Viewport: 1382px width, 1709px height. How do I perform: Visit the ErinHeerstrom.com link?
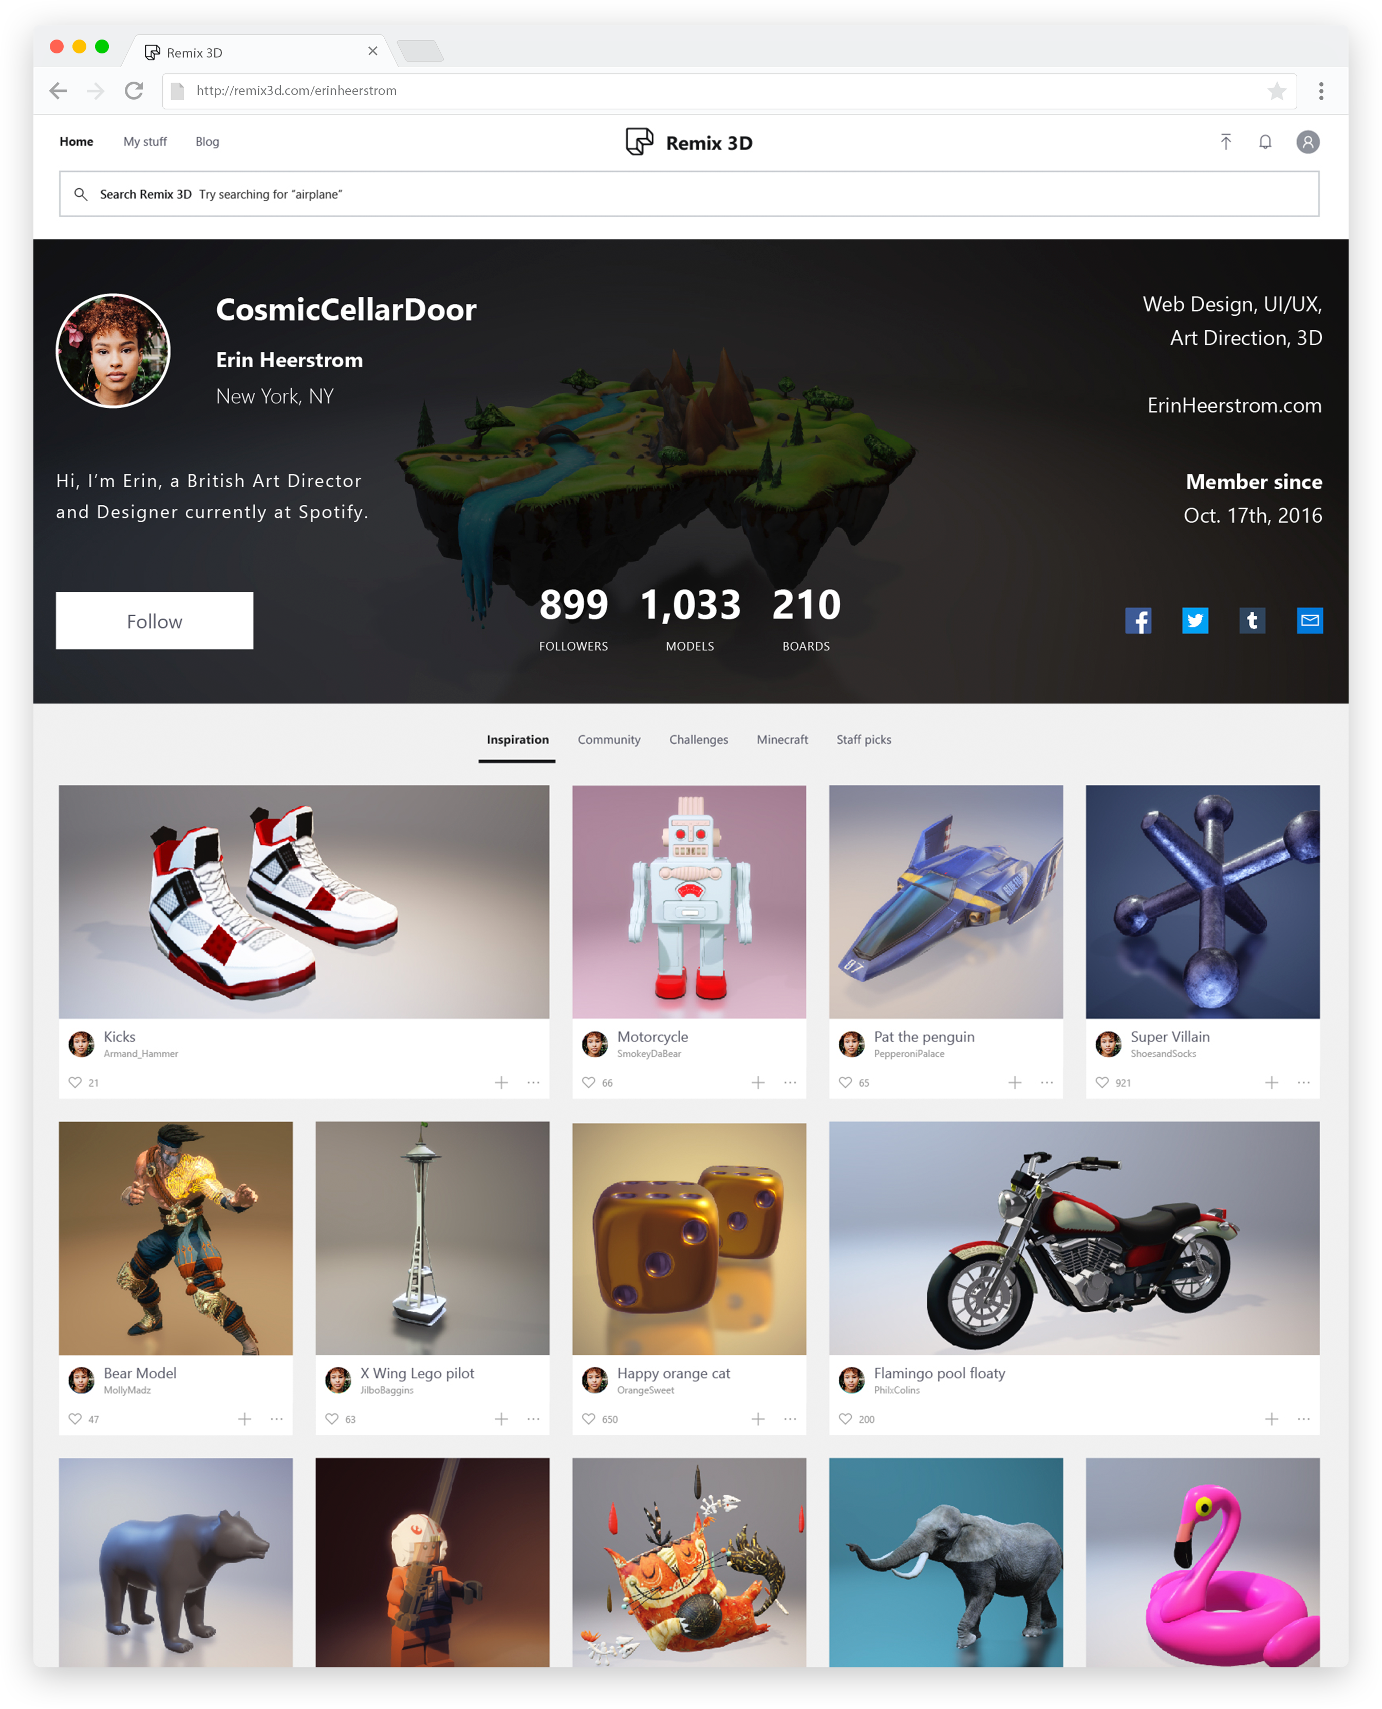[1234, 405]
